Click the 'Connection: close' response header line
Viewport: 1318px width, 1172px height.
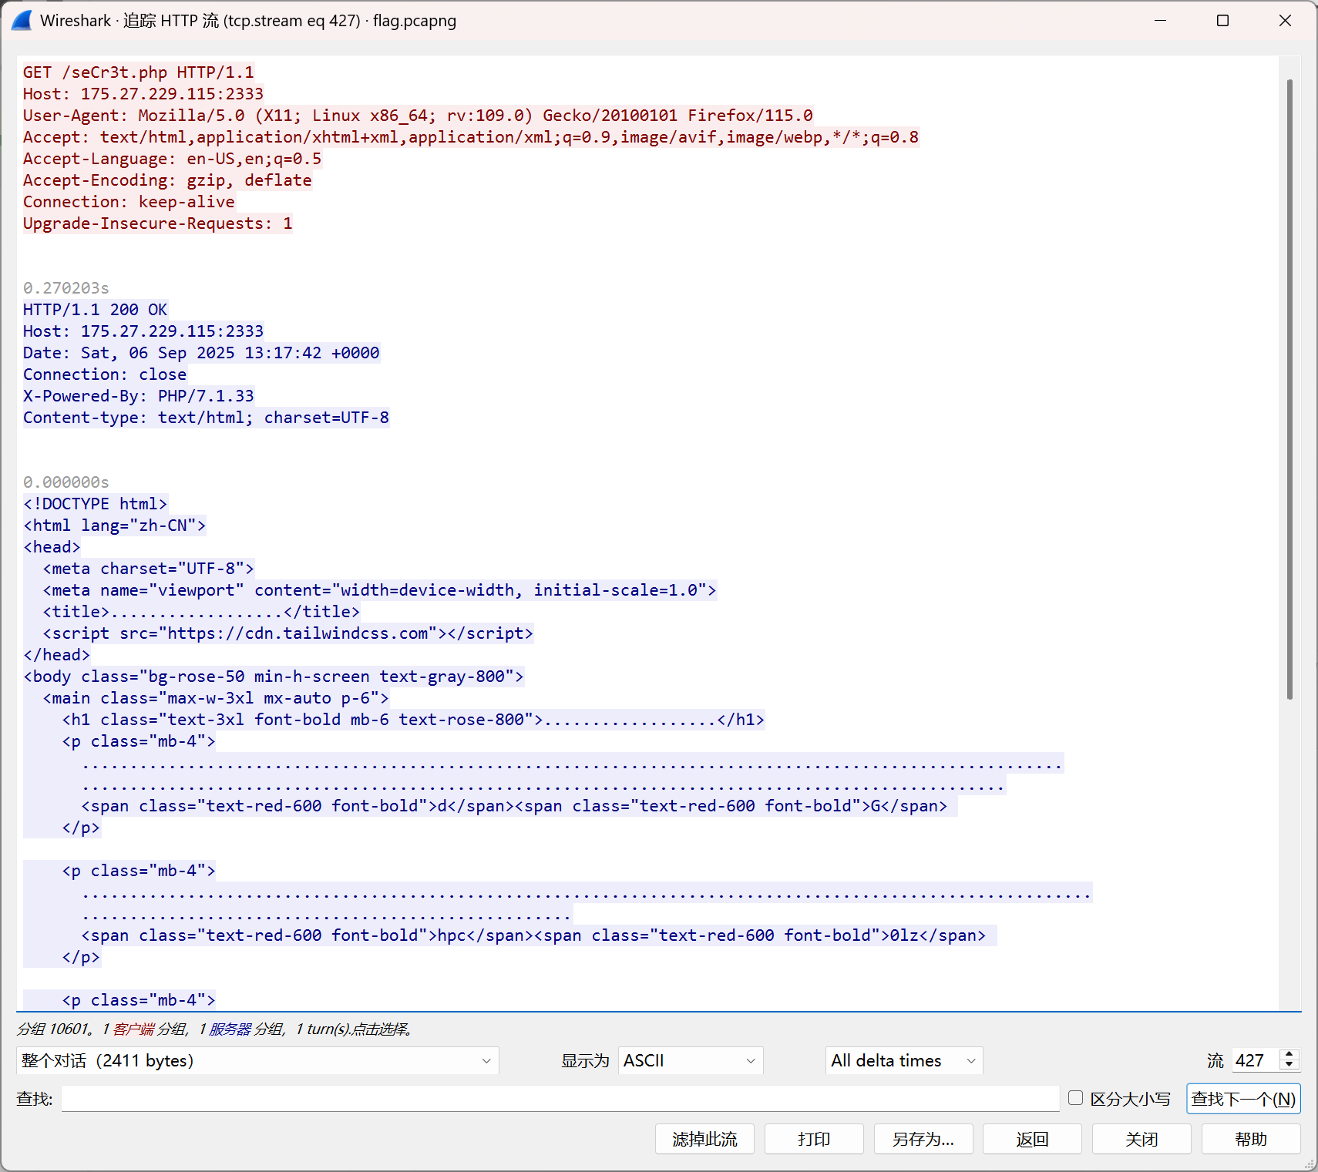point(105,374)
